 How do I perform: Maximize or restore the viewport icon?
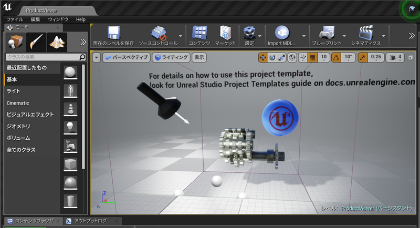click(411, 57)
